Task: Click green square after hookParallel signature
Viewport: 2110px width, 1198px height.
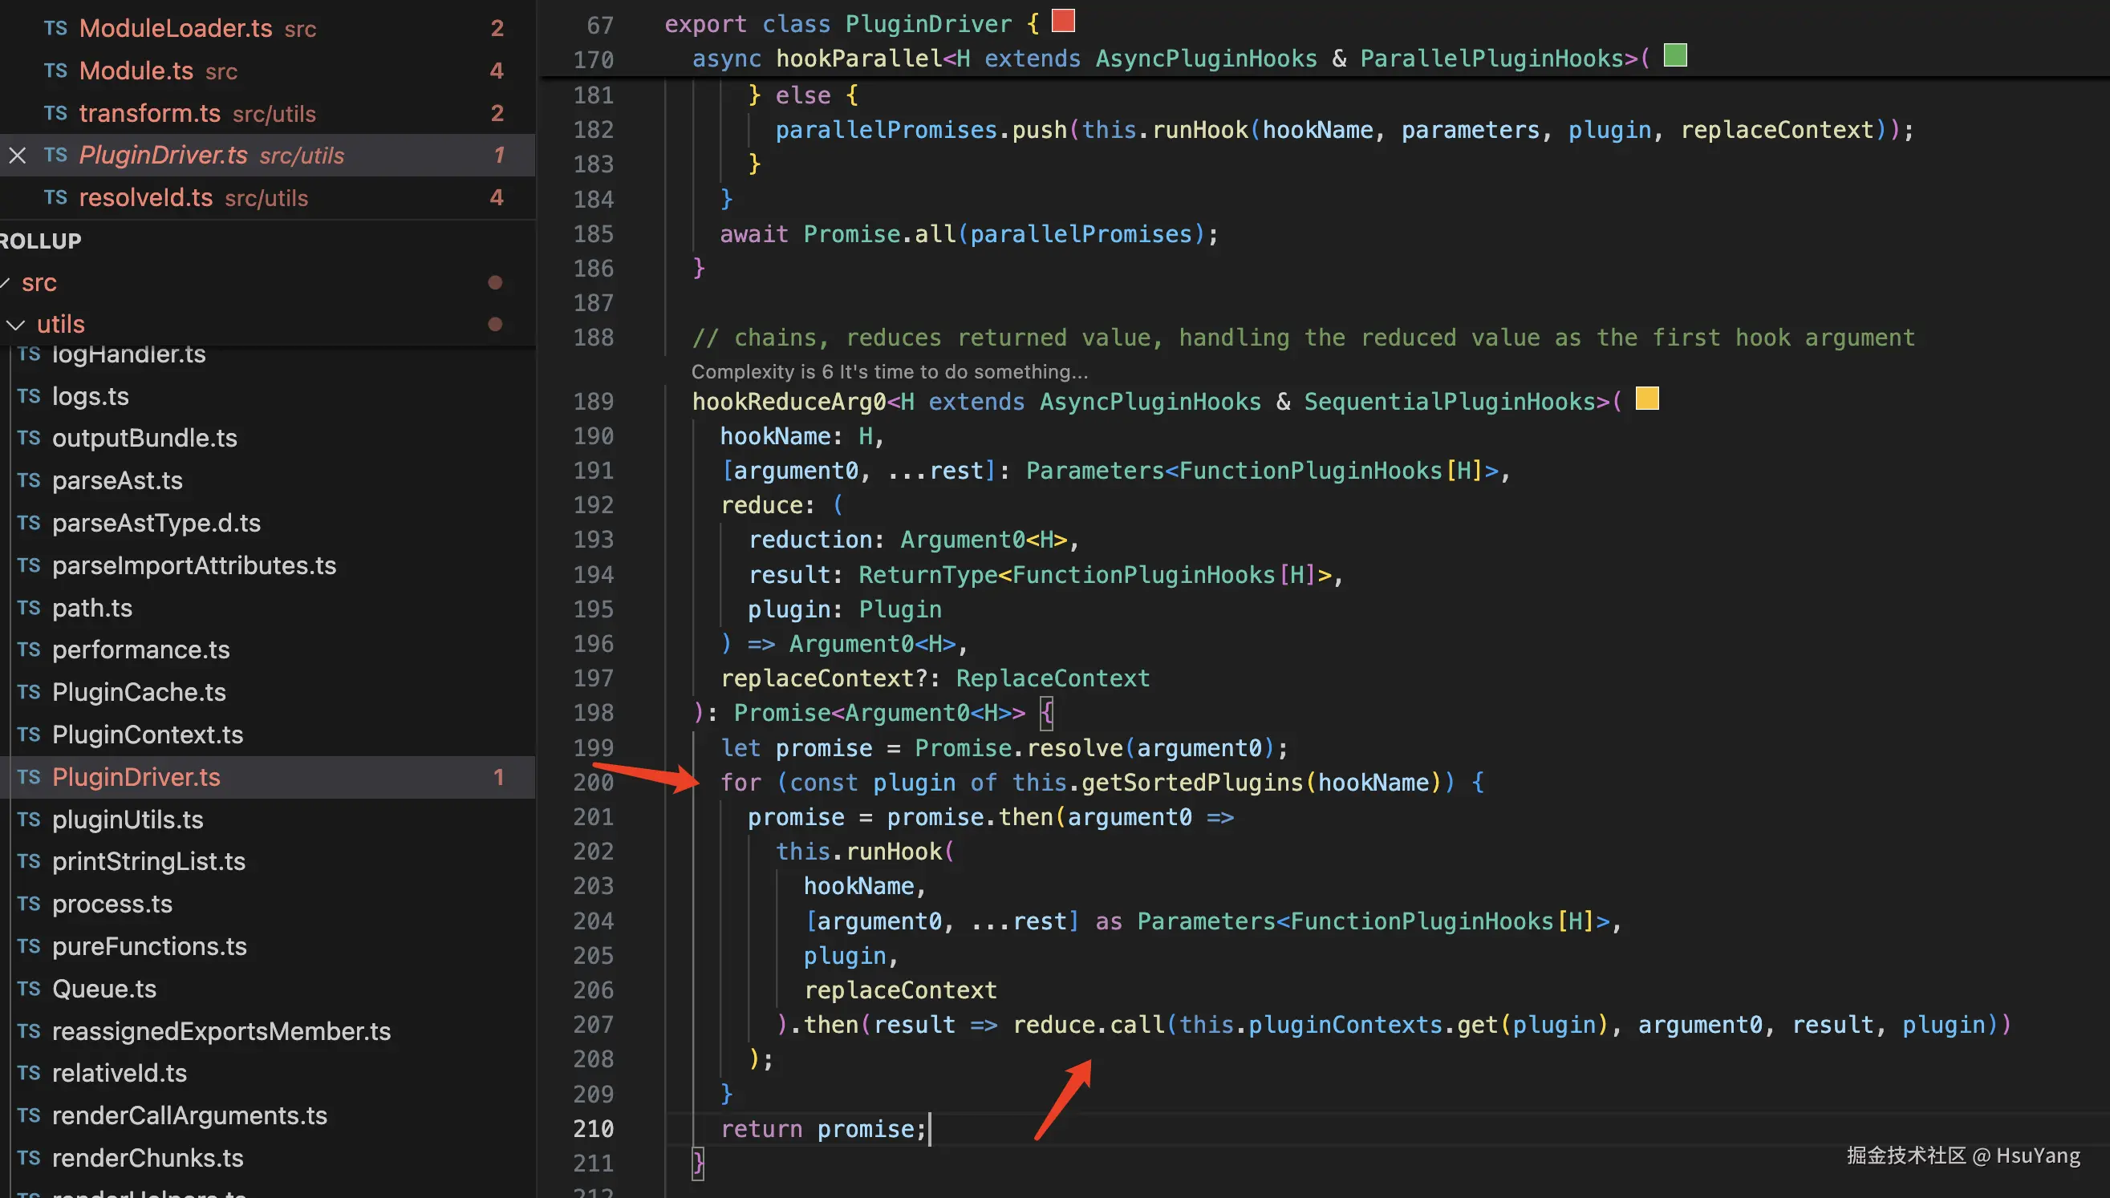Action: [1674, 55]
